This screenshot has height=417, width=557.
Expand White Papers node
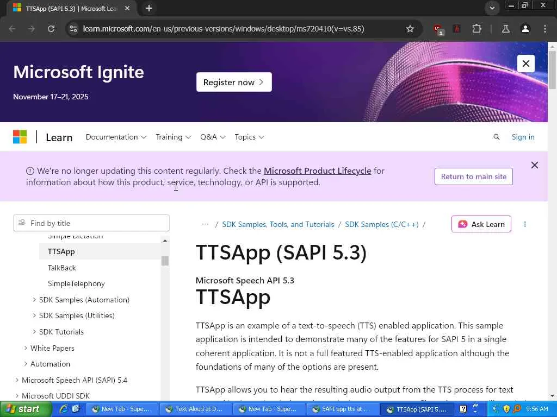coord(26,348)
